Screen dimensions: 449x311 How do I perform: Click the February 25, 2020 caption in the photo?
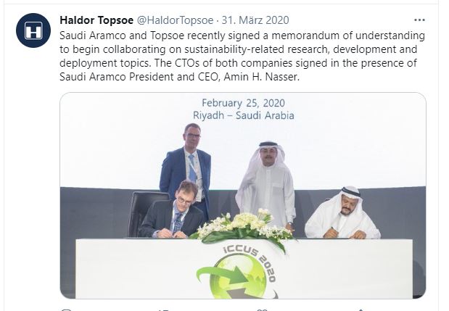[243, 103]
